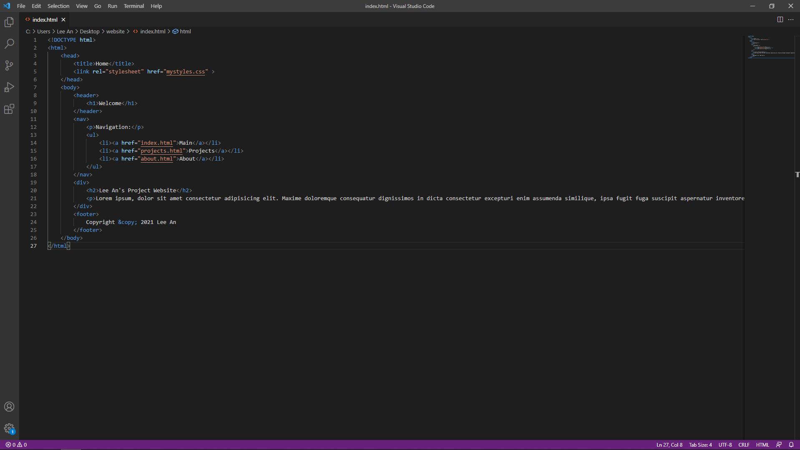The image size is (800, 450).
Task: Click the Split Editor Right icon
Action: pyautogui.click(x=780, y=20)
